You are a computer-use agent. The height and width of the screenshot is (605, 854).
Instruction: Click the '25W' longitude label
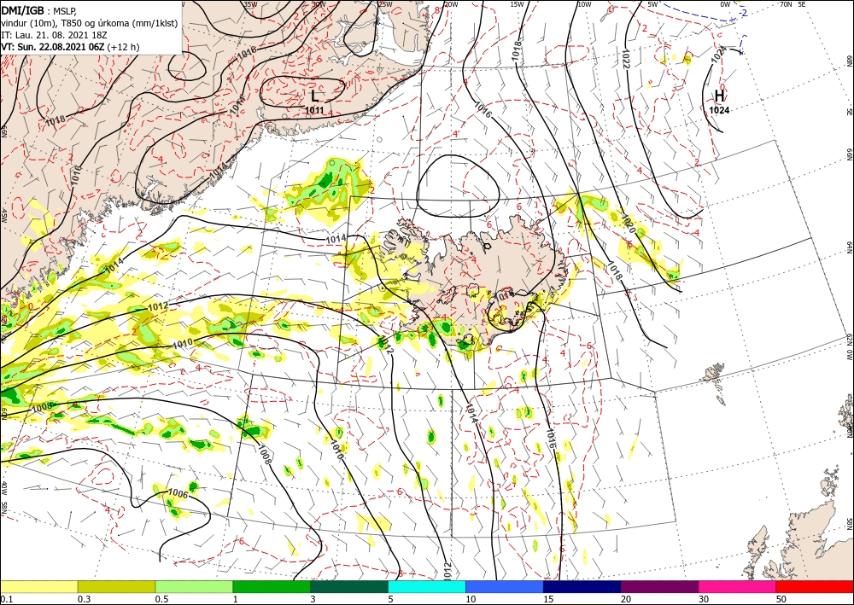pos(385,4)
